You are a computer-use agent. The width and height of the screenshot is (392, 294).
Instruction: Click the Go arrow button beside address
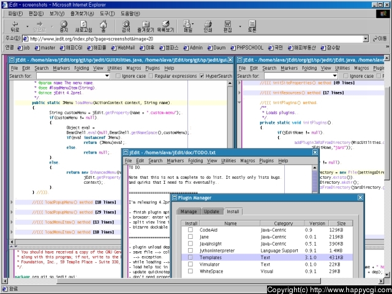[x=380, y=39]
